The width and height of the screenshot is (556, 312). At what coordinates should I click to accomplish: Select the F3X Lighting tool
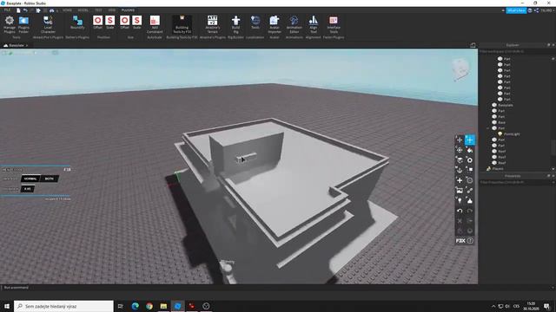[460, 200]
